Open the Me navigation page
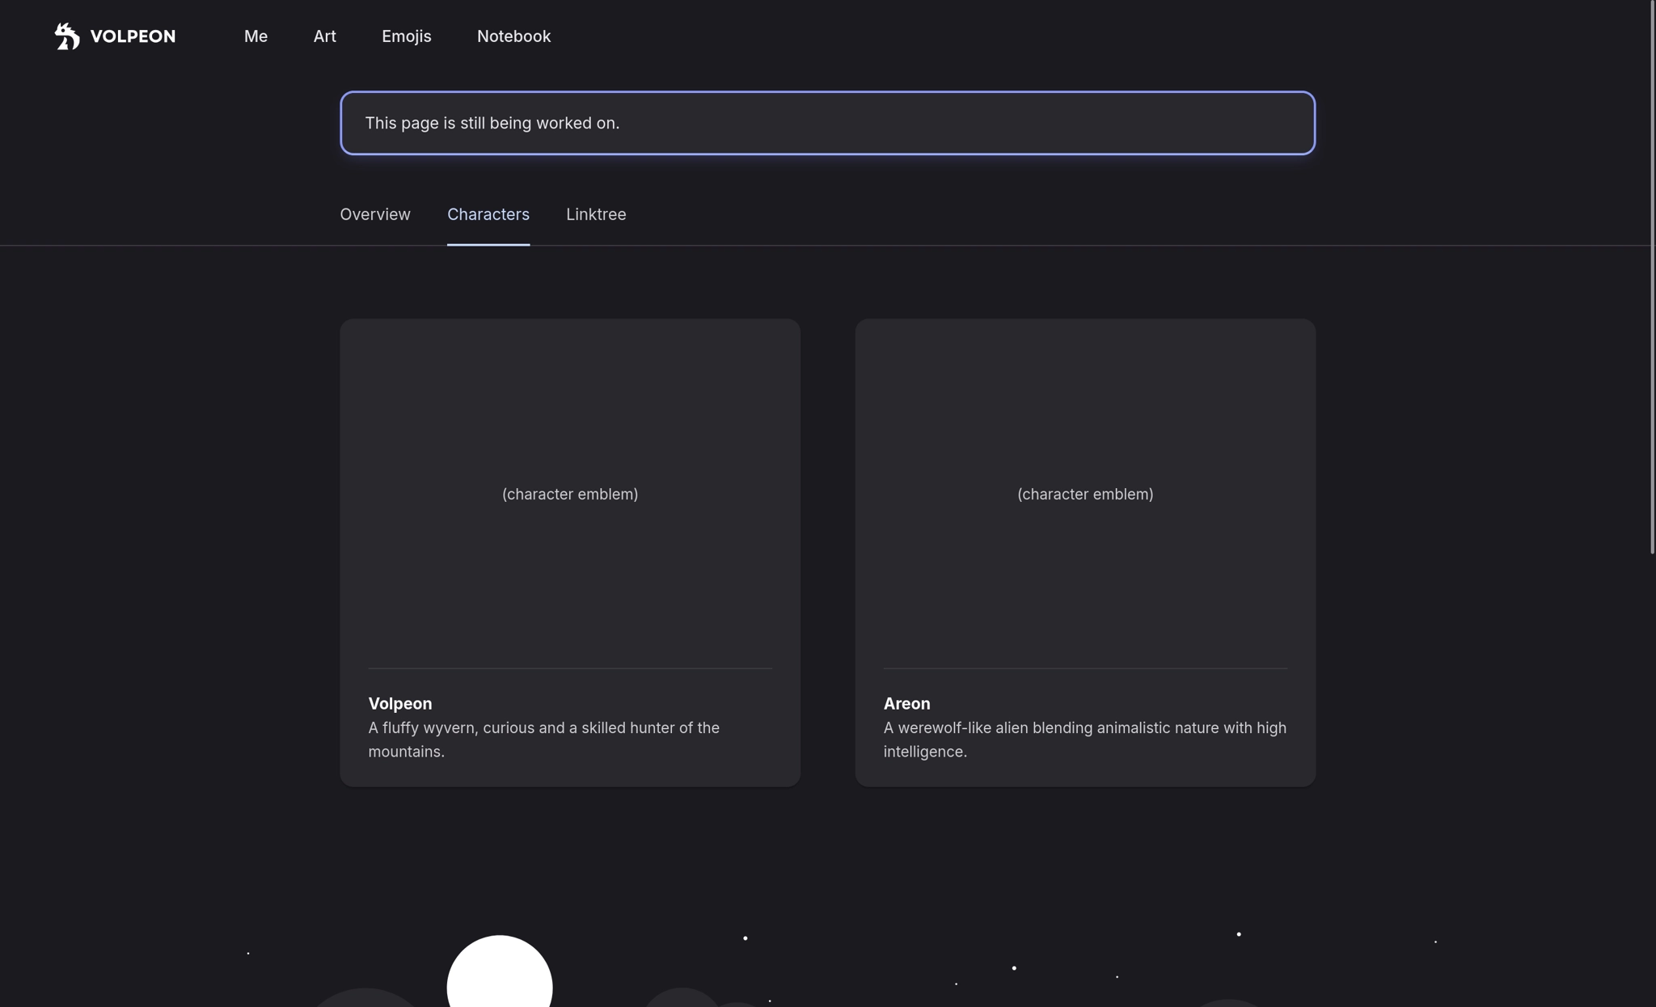The image size is (1656, 1007). (x=256, y=36)
